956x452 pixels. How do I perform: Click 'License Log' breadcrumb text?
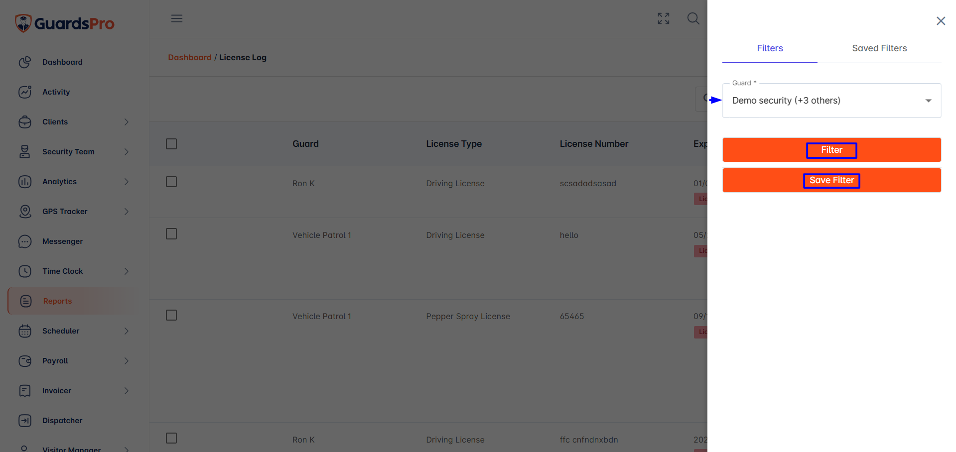point(243,57)
